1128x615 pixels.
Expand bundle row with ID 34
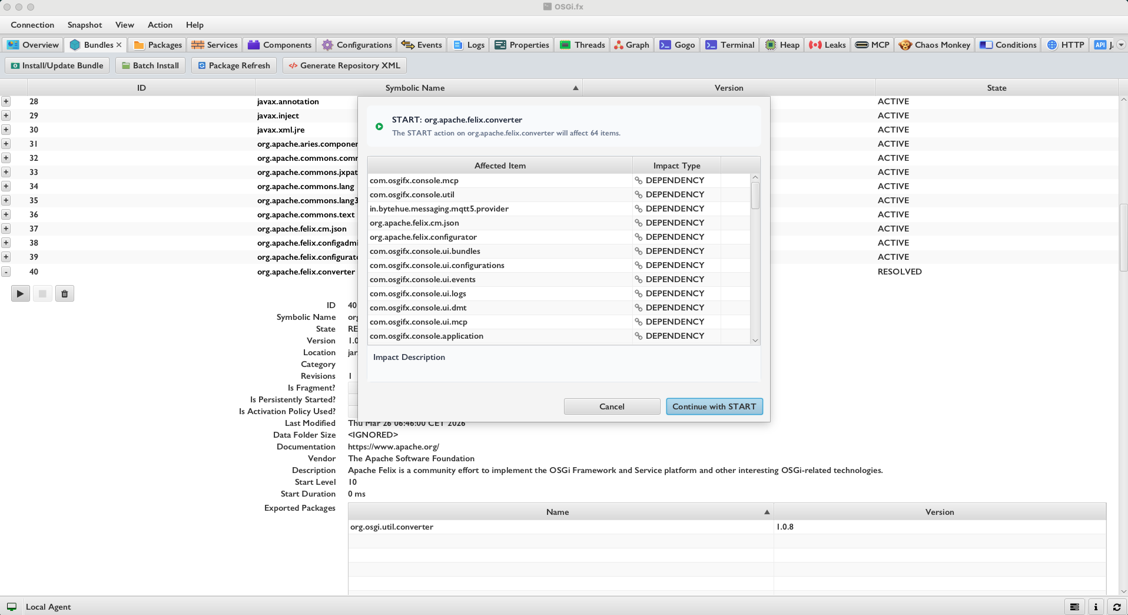tap(6, 186)
